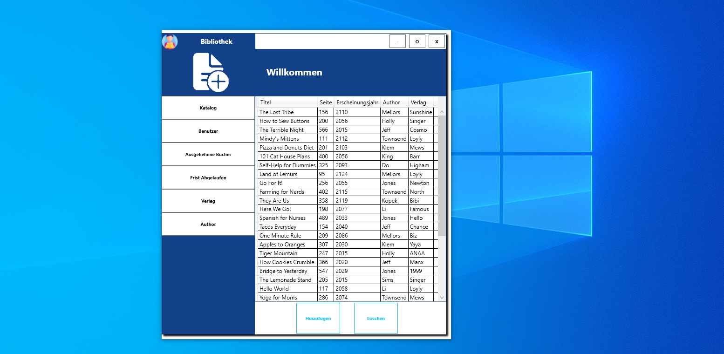Click the vertical scrollbar thumb
This screenshot has height=354, width=724.
(x=442, y=176)
